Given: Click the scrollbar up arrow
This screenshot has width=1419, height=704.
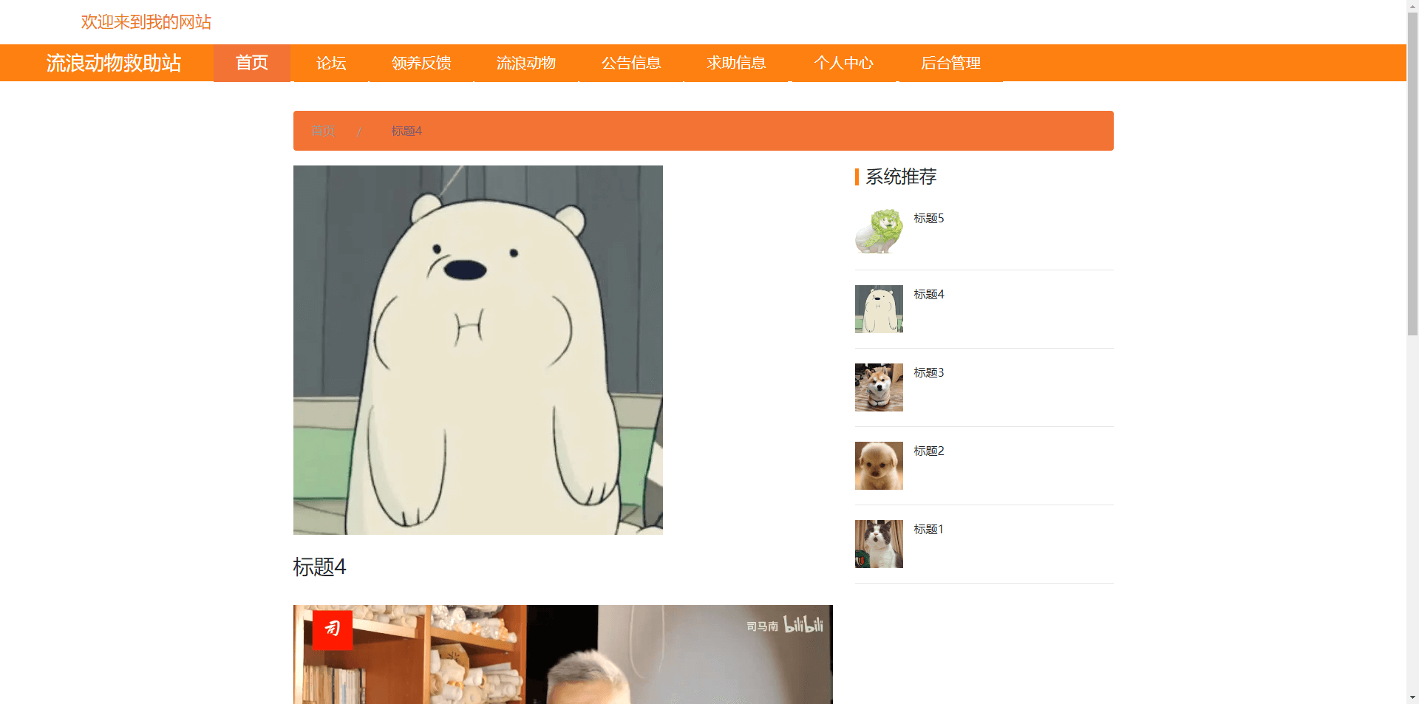Looking at the screenshot, I should tap(1412, 5).
